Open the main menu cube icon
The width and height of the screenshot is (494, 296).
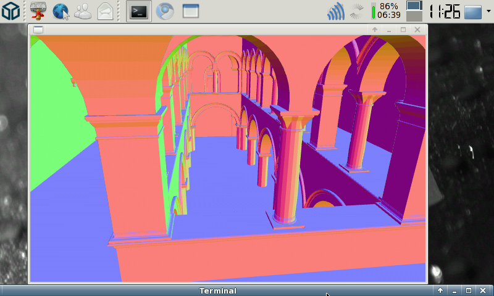point(12,10)
